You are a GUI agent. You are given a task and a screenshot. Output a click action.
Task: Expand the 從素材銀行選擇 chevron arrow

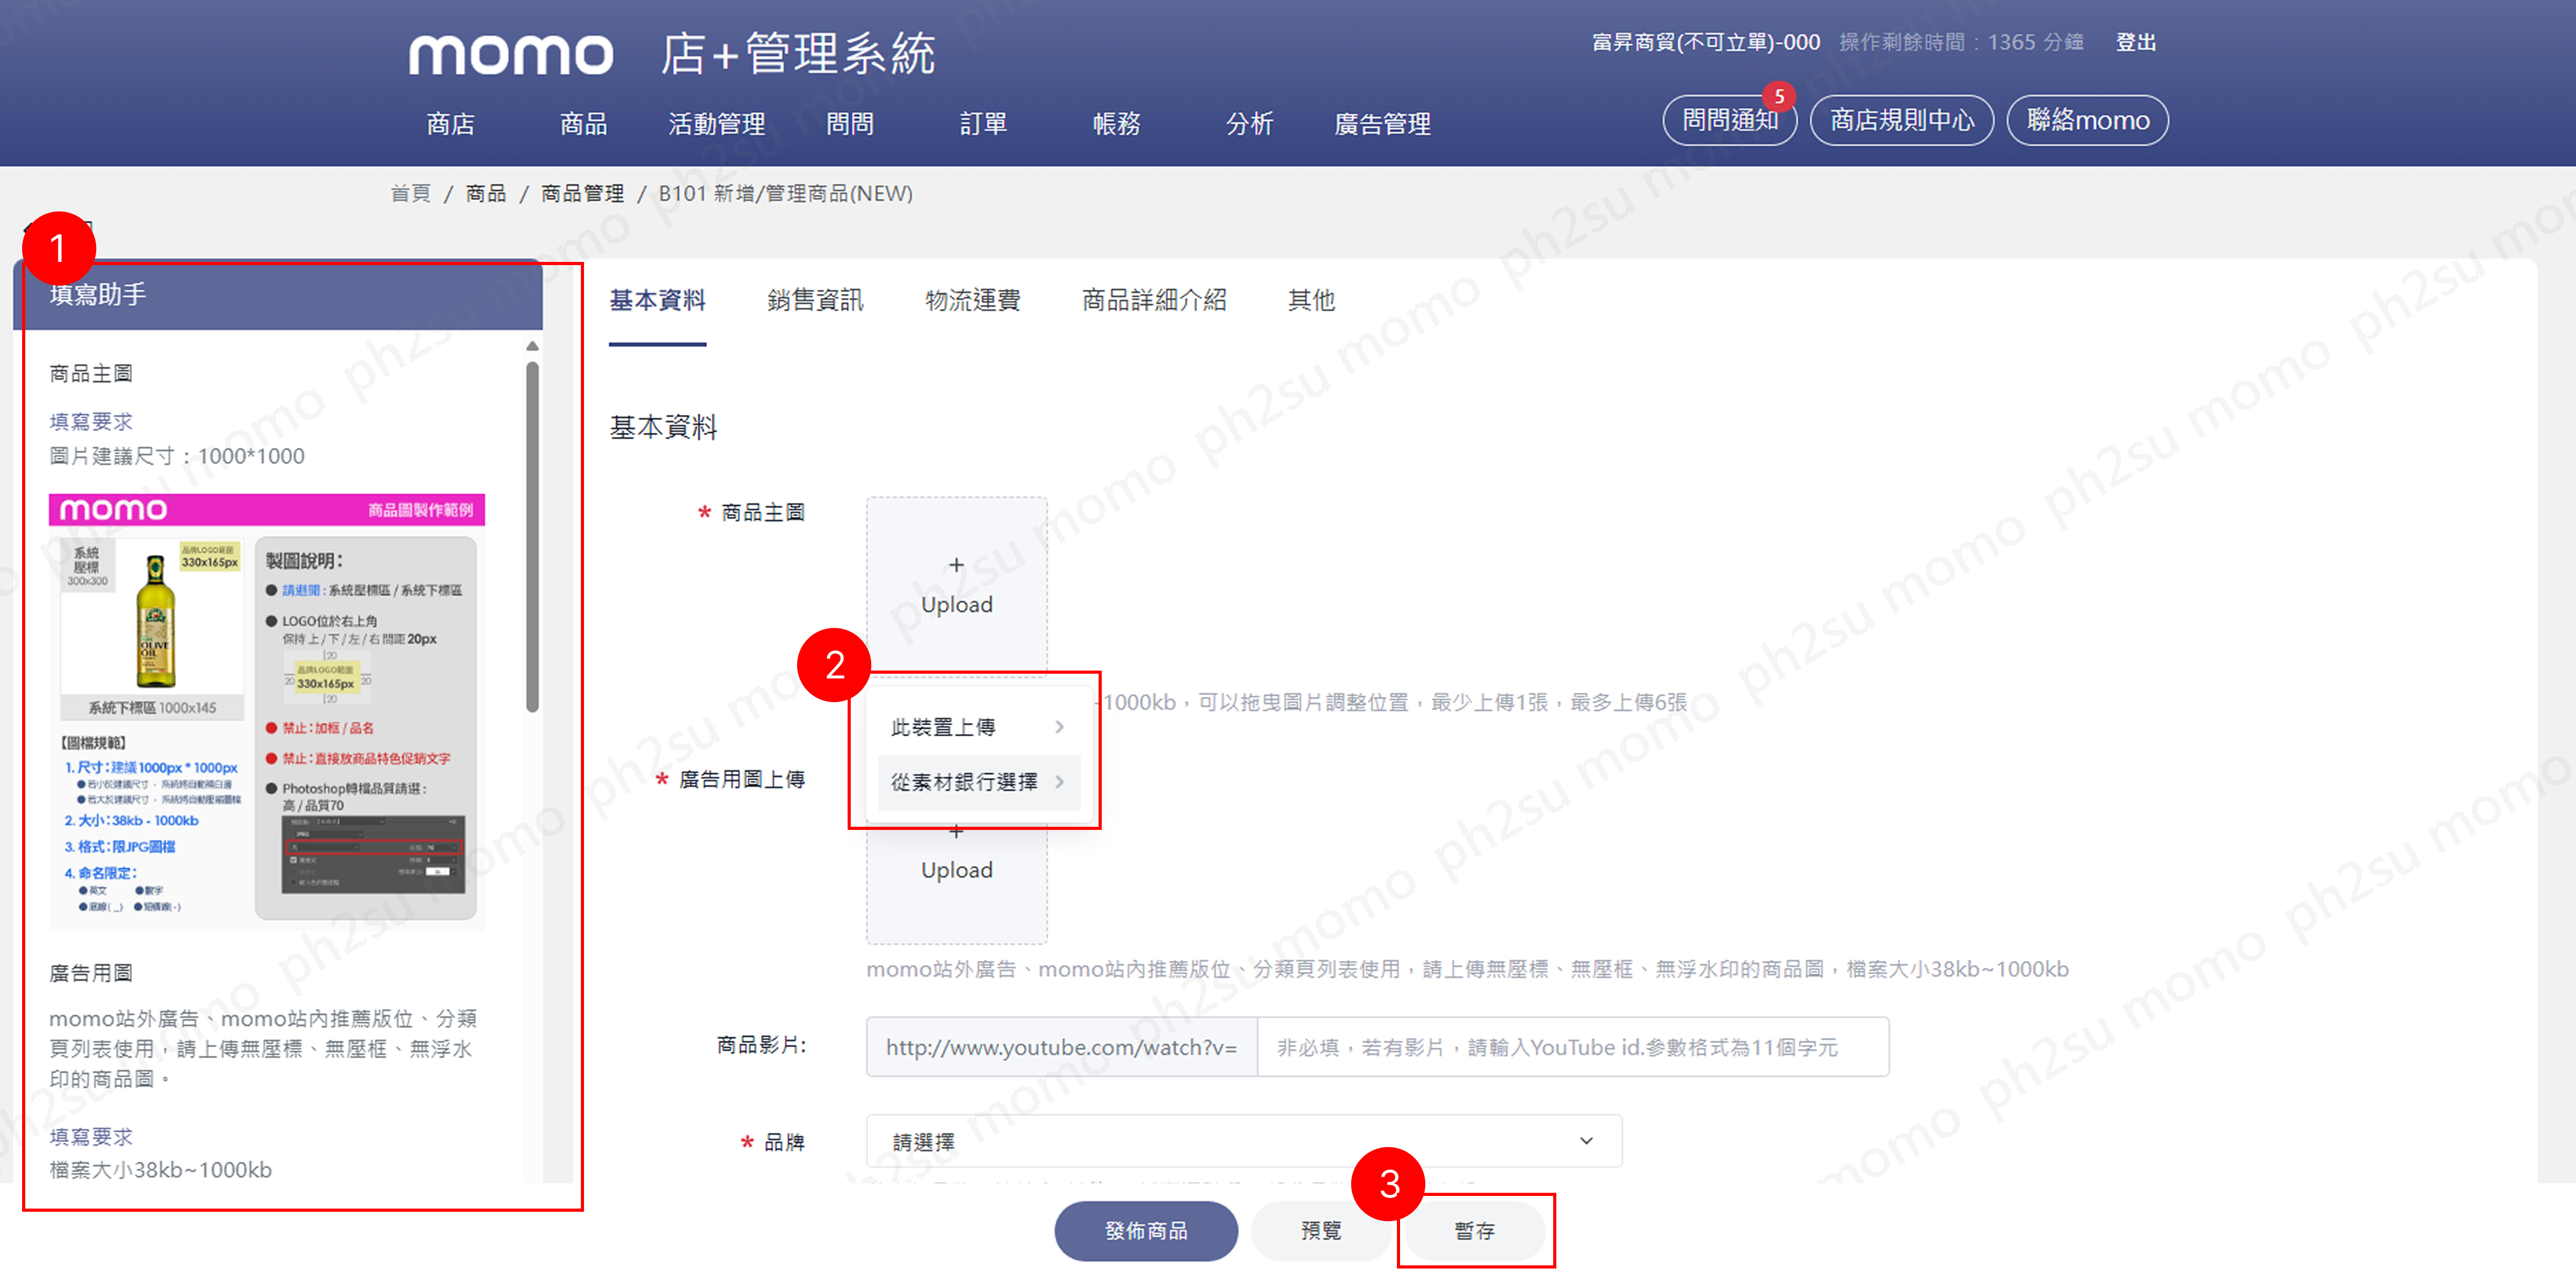pyautogui.click(x=1059, y=782)
